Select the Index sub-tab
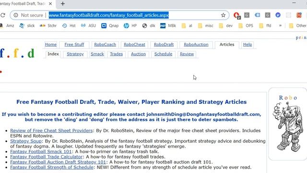Viewport: 307px width, 173px height. pos(53,54)
